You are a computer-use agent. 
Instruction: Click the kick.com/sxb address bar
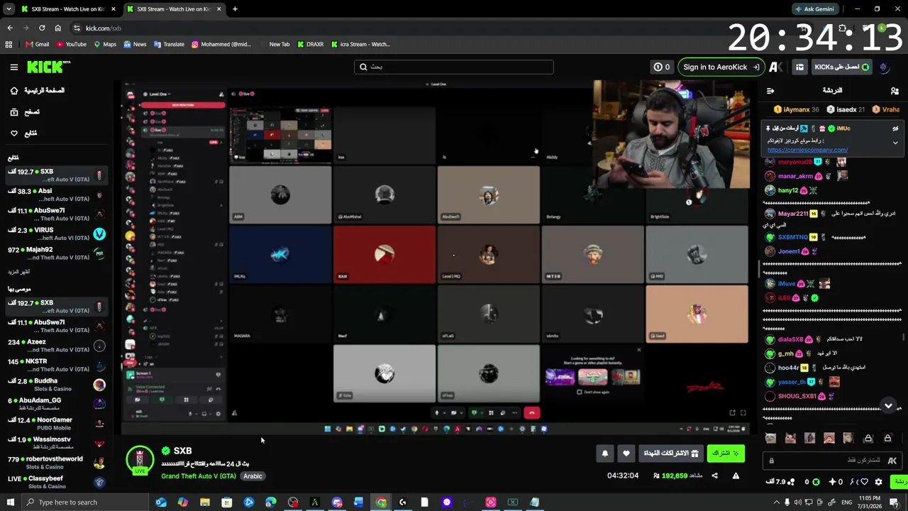click(x=397, y=28)
